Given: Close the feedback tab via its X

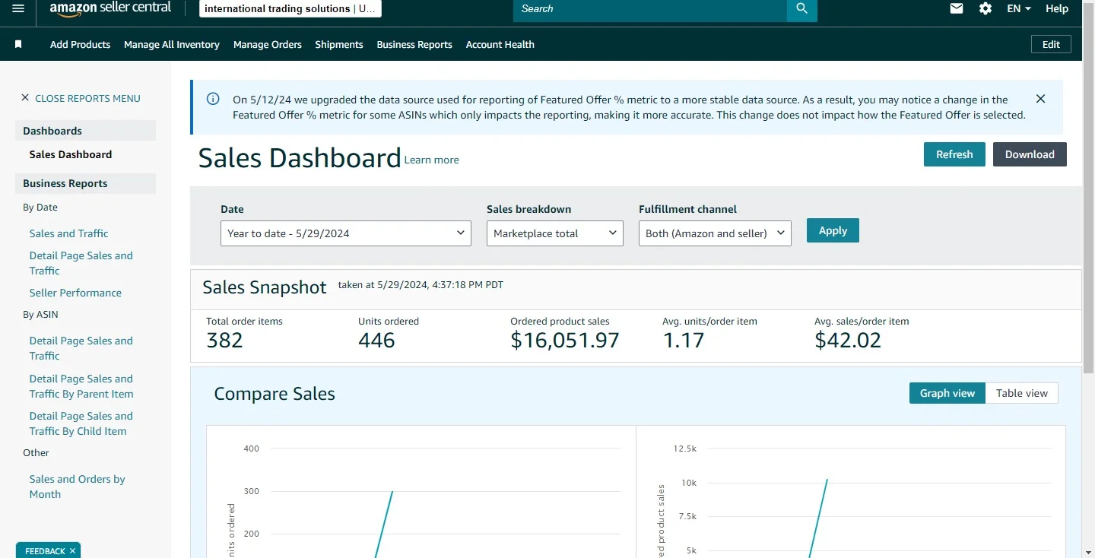Looking at the screenshot, I should click(x=72, y=551).
